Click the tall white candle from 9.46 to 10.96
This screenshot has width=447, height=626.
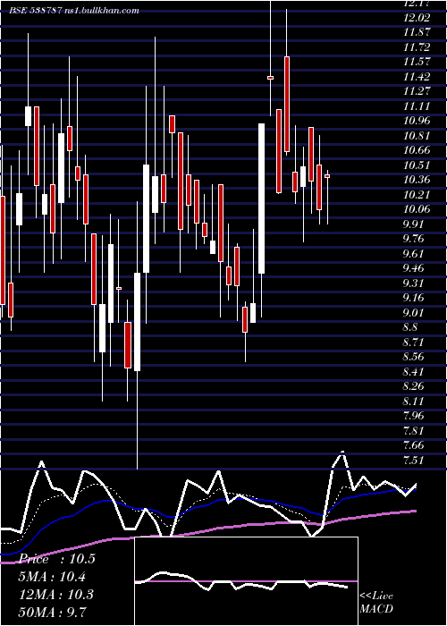(261, 199)
